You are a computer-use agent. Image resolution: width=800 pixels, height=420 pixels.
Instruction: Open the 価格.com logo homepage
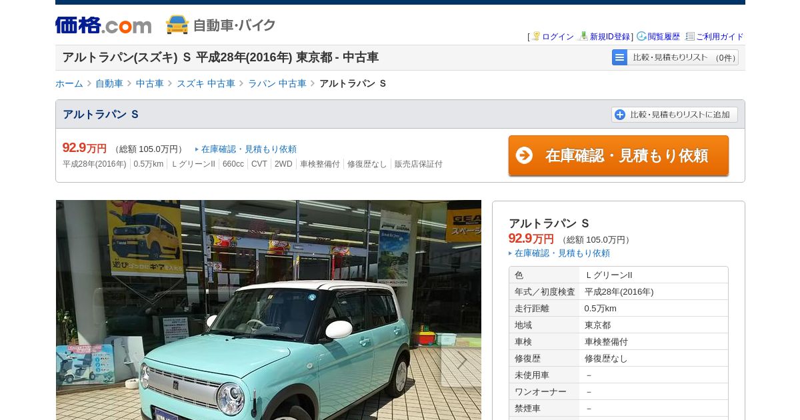[x=103, y=25]
